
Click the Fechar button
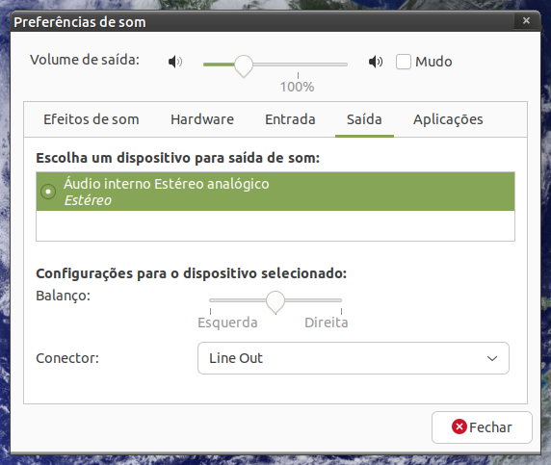click(x=482, y=427)
